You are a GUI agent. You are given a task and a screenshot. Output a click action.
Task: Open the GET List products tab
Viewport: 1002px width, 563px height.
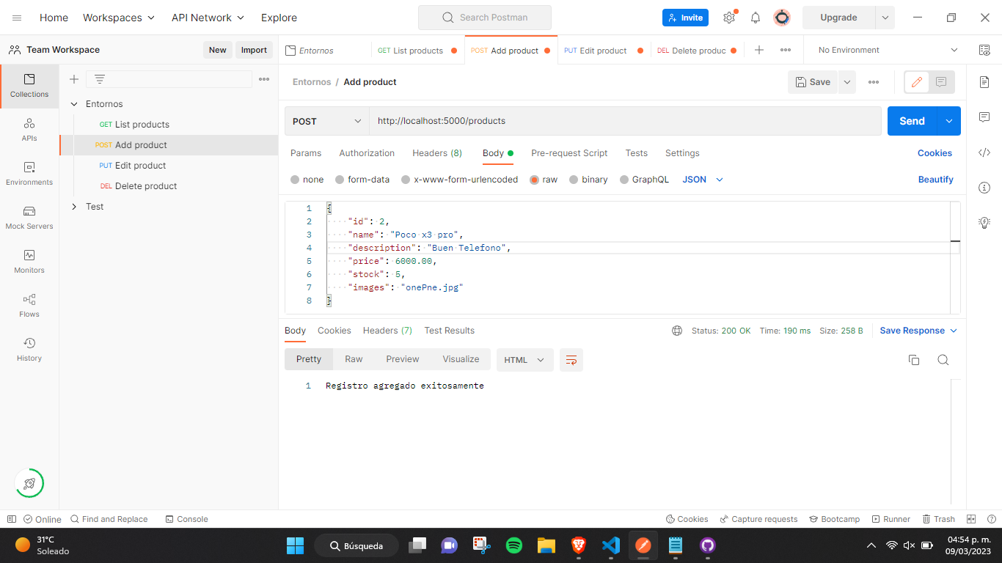pos(417,51)
